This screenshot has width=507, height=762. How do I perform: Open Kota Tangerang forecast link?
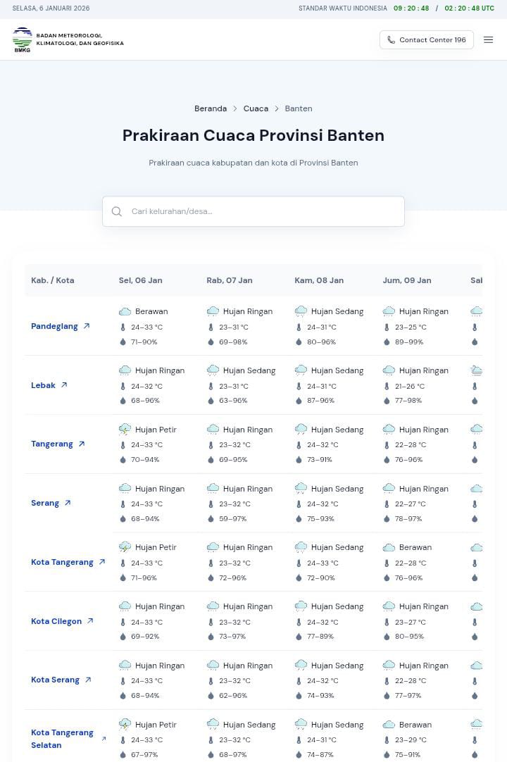pyautogui.click(x=62, y=562)
